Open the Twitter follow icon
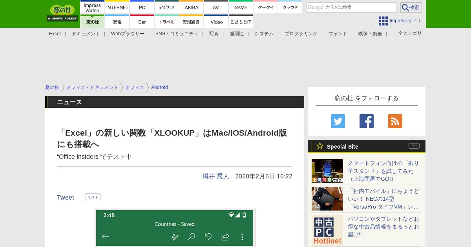This screenshot has width=471, height=247. pyautogui.click(x=338, y=121)
